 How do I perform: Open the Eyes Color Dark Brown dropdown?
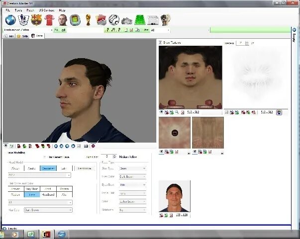(x=132, y=177)
